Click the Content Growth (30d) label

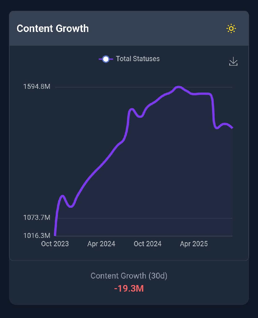[x=129, y=276]
